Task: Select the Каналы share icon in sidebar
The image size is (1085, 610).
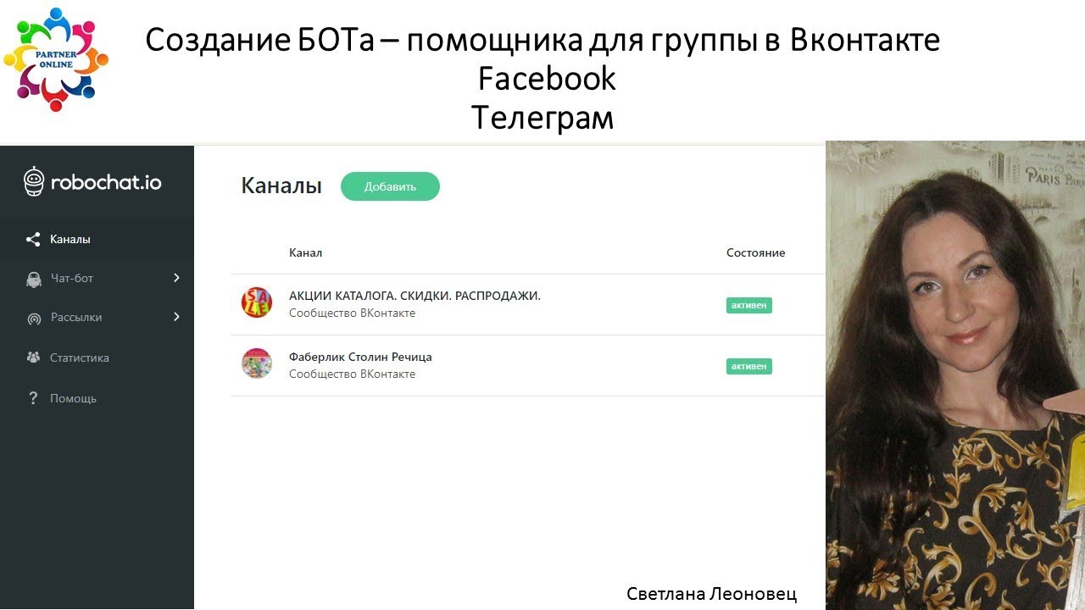Action: click(x=33, y=240)
